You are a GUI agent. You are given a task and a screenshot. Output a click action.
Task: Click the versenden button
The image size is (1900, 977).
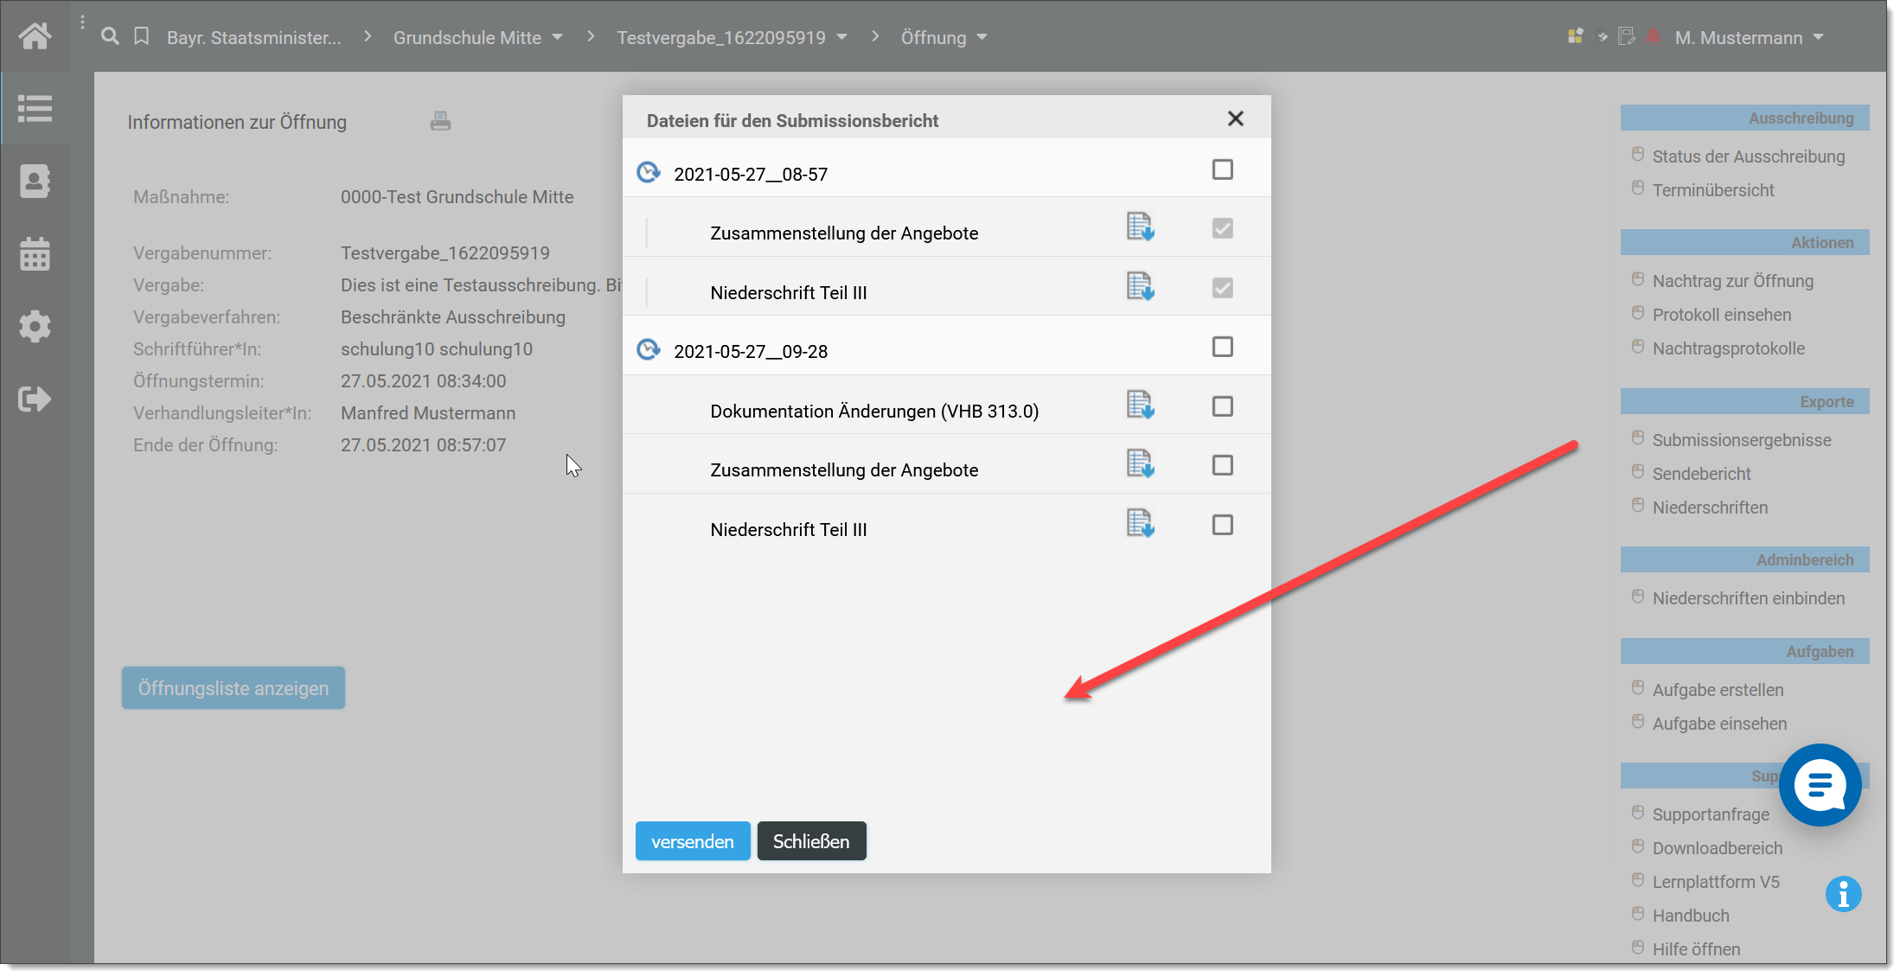pos(693,841)
